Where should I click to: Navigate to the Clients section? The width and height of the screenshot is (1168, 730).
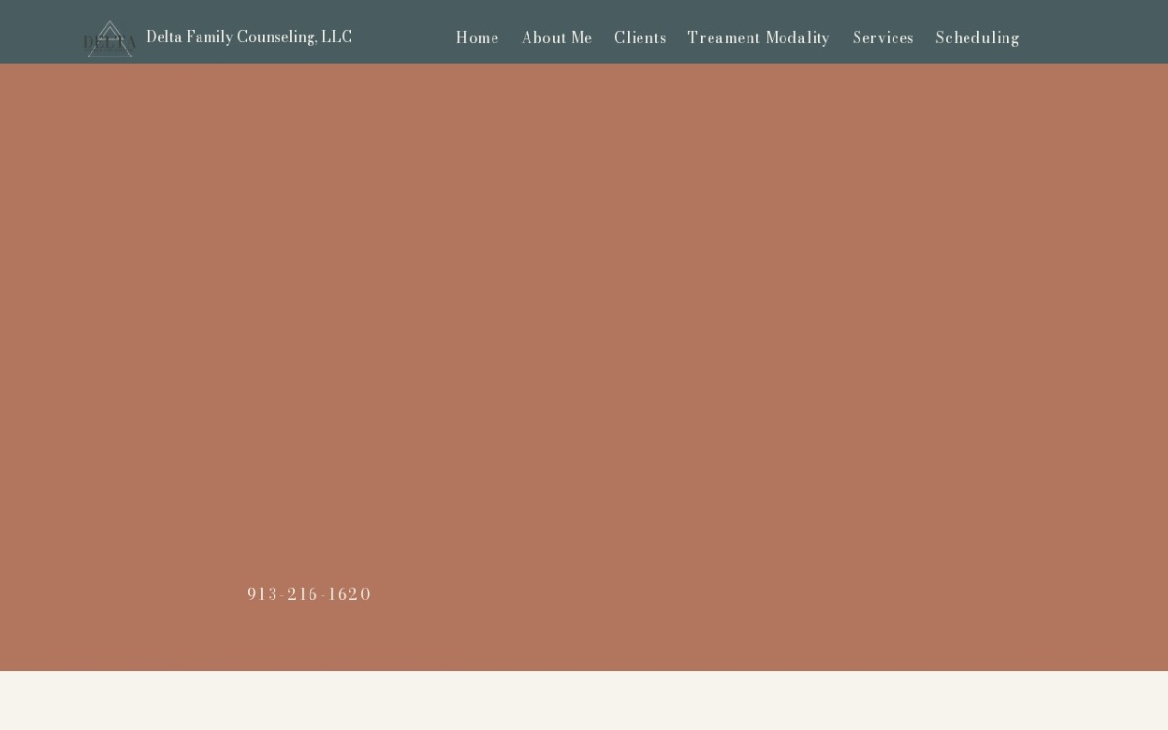640,38
